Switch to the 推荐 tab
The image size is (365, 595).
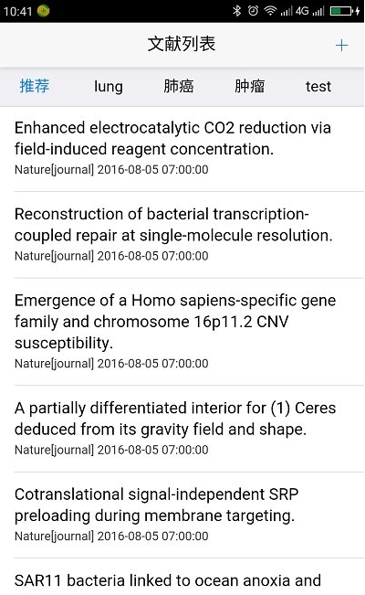[35, 86]
